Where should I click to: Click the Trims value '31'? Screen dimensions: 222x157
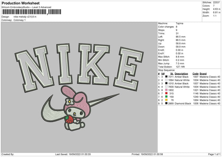click(177, 33)
